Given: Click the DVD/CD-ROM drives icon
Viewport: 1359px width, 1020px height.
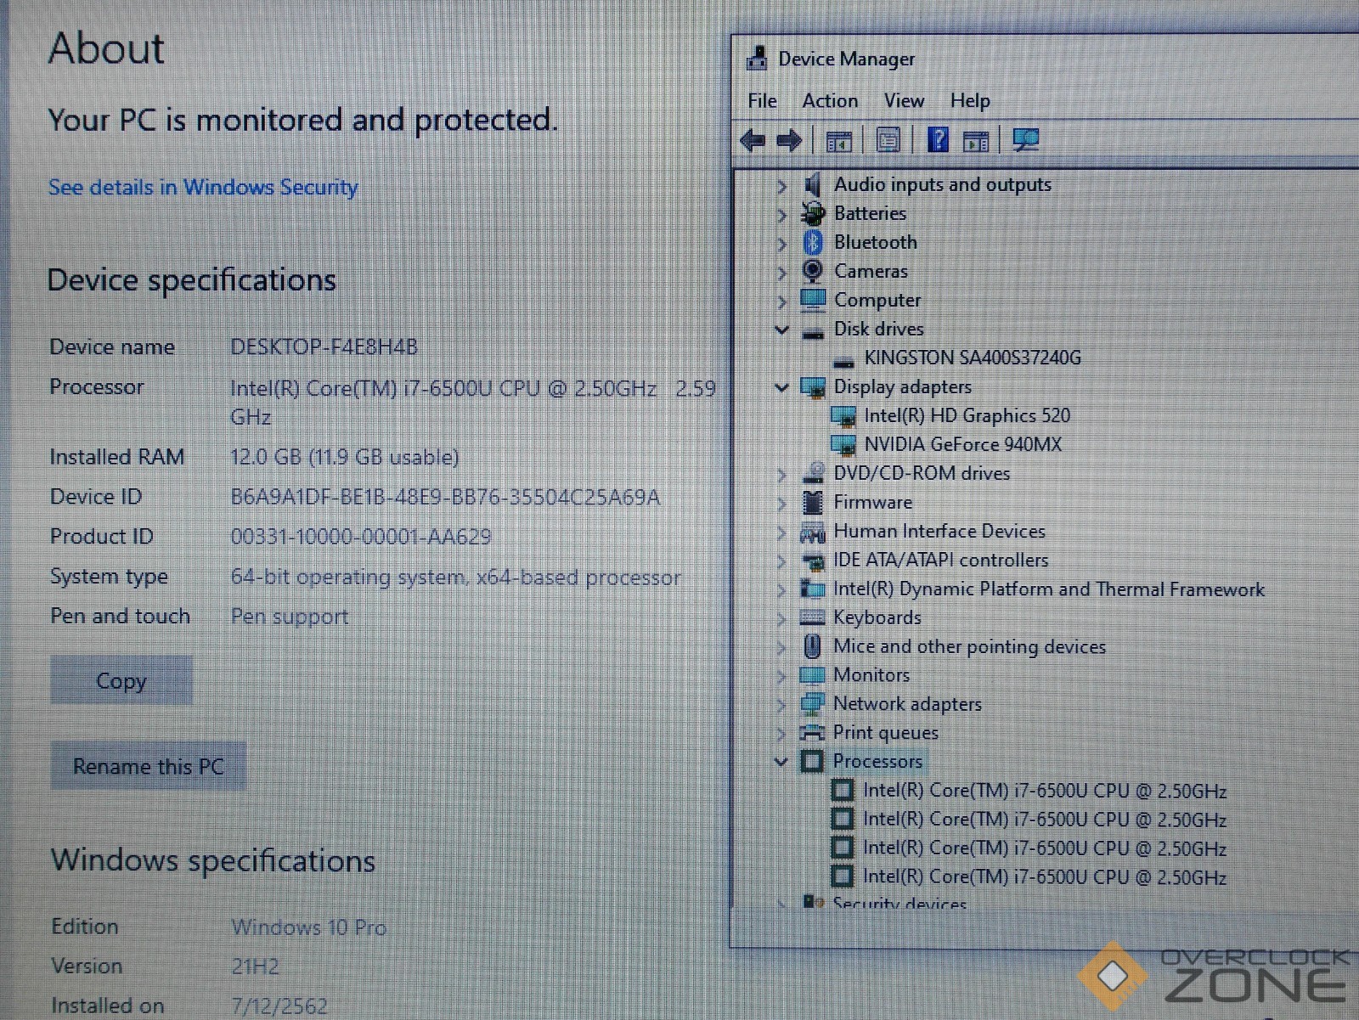Looking at the screenshot, I should tap(813, 473).
